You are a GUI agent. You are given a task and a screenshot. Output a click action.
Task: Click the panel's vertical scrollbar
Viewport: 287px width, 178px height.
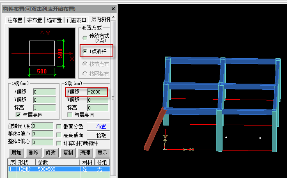pos(113,98)
